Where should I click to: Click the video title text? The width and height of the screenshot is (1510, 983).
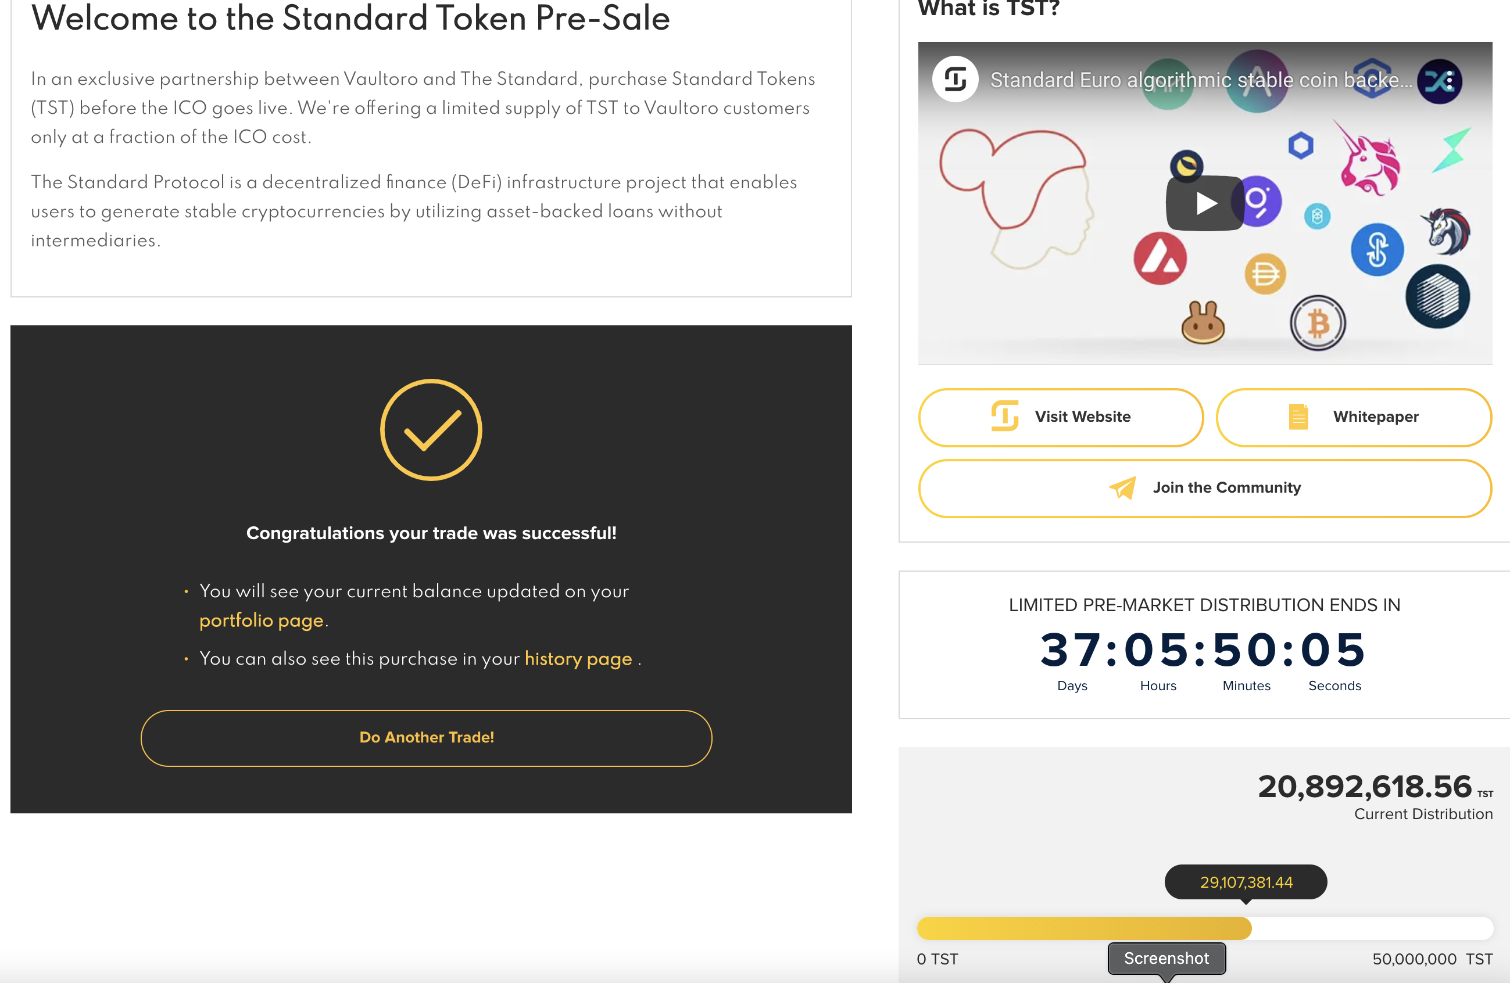[x=1201, y=80]
